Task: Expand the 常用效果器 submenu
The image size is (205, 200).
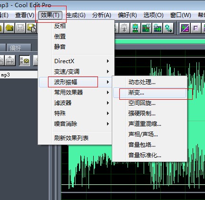Action: (76, 93)
